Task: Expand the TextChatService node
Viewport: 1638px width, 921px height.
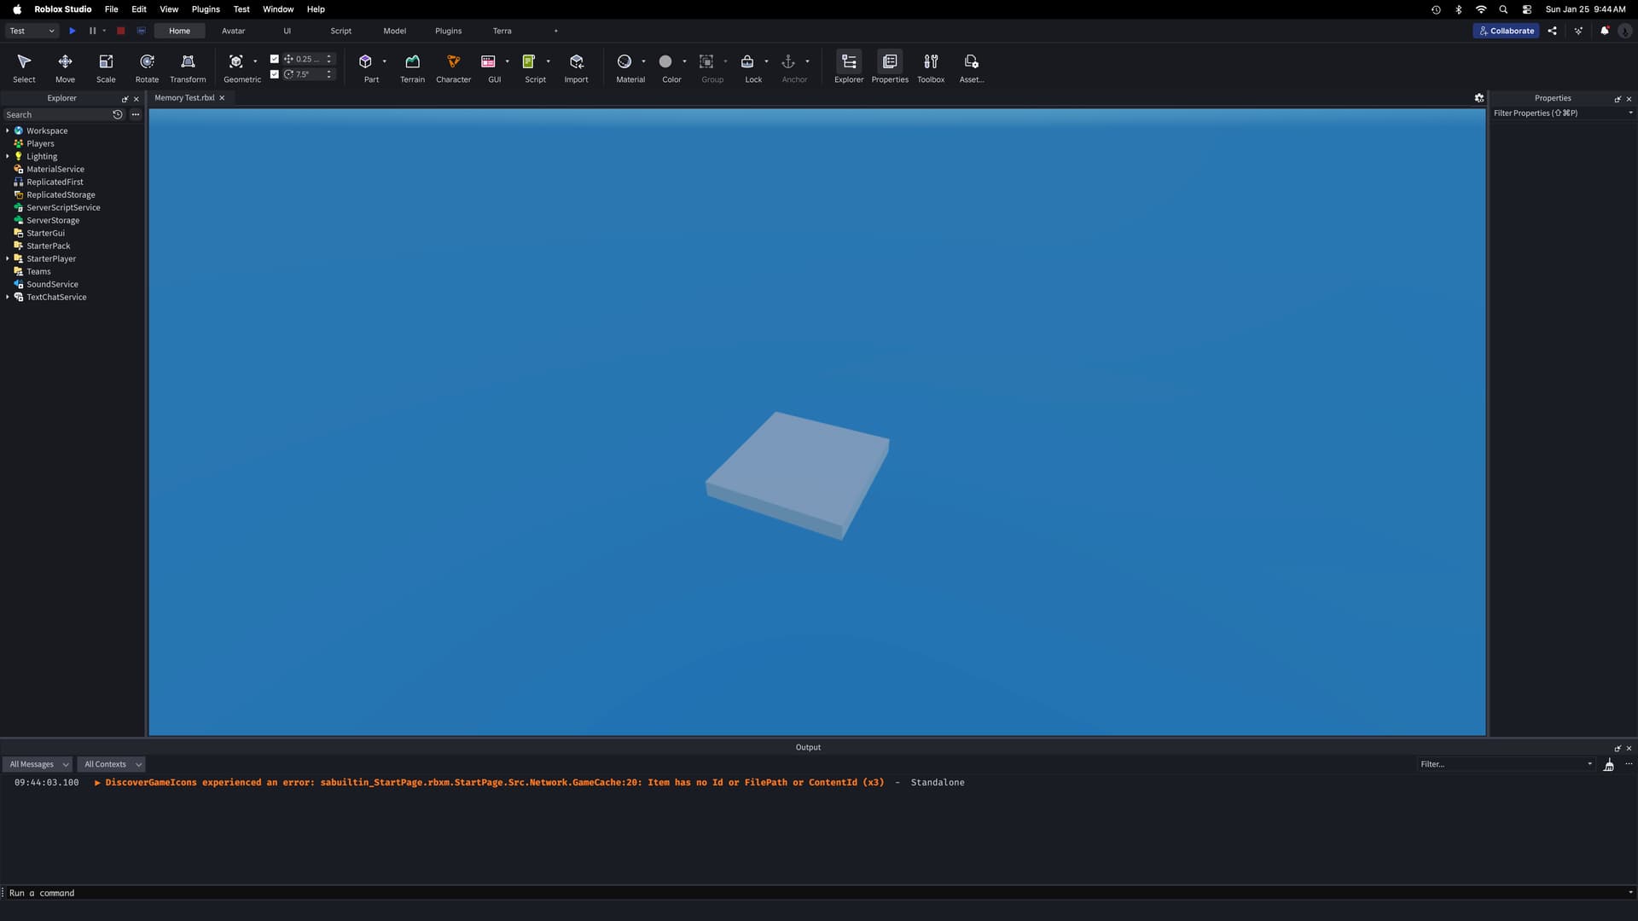Action: [8, 297]
